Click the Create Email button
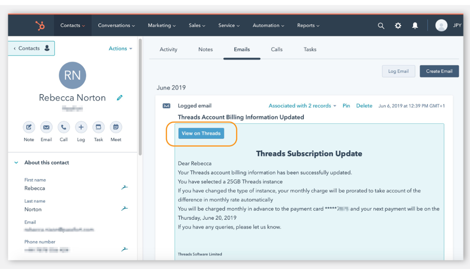 coord(439,71)
